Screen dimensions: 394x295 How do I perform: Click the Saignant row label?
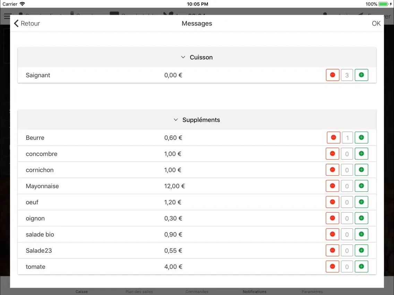(x=38, y=75)
